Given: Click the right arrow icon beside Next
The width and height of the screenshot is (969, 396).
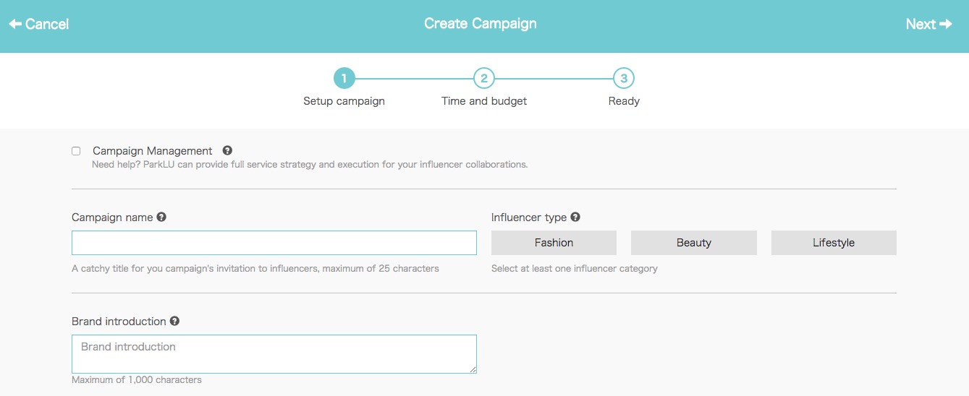Looking at the screenshot, I should (x=945, y=24).
